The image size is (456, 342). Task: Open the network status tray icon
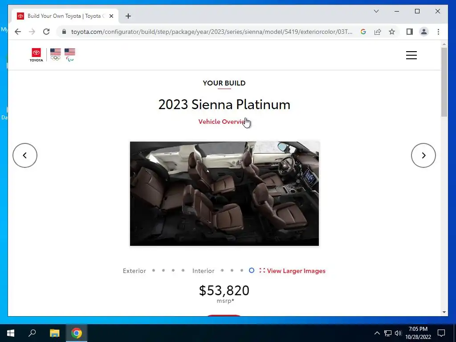point(388,333)
